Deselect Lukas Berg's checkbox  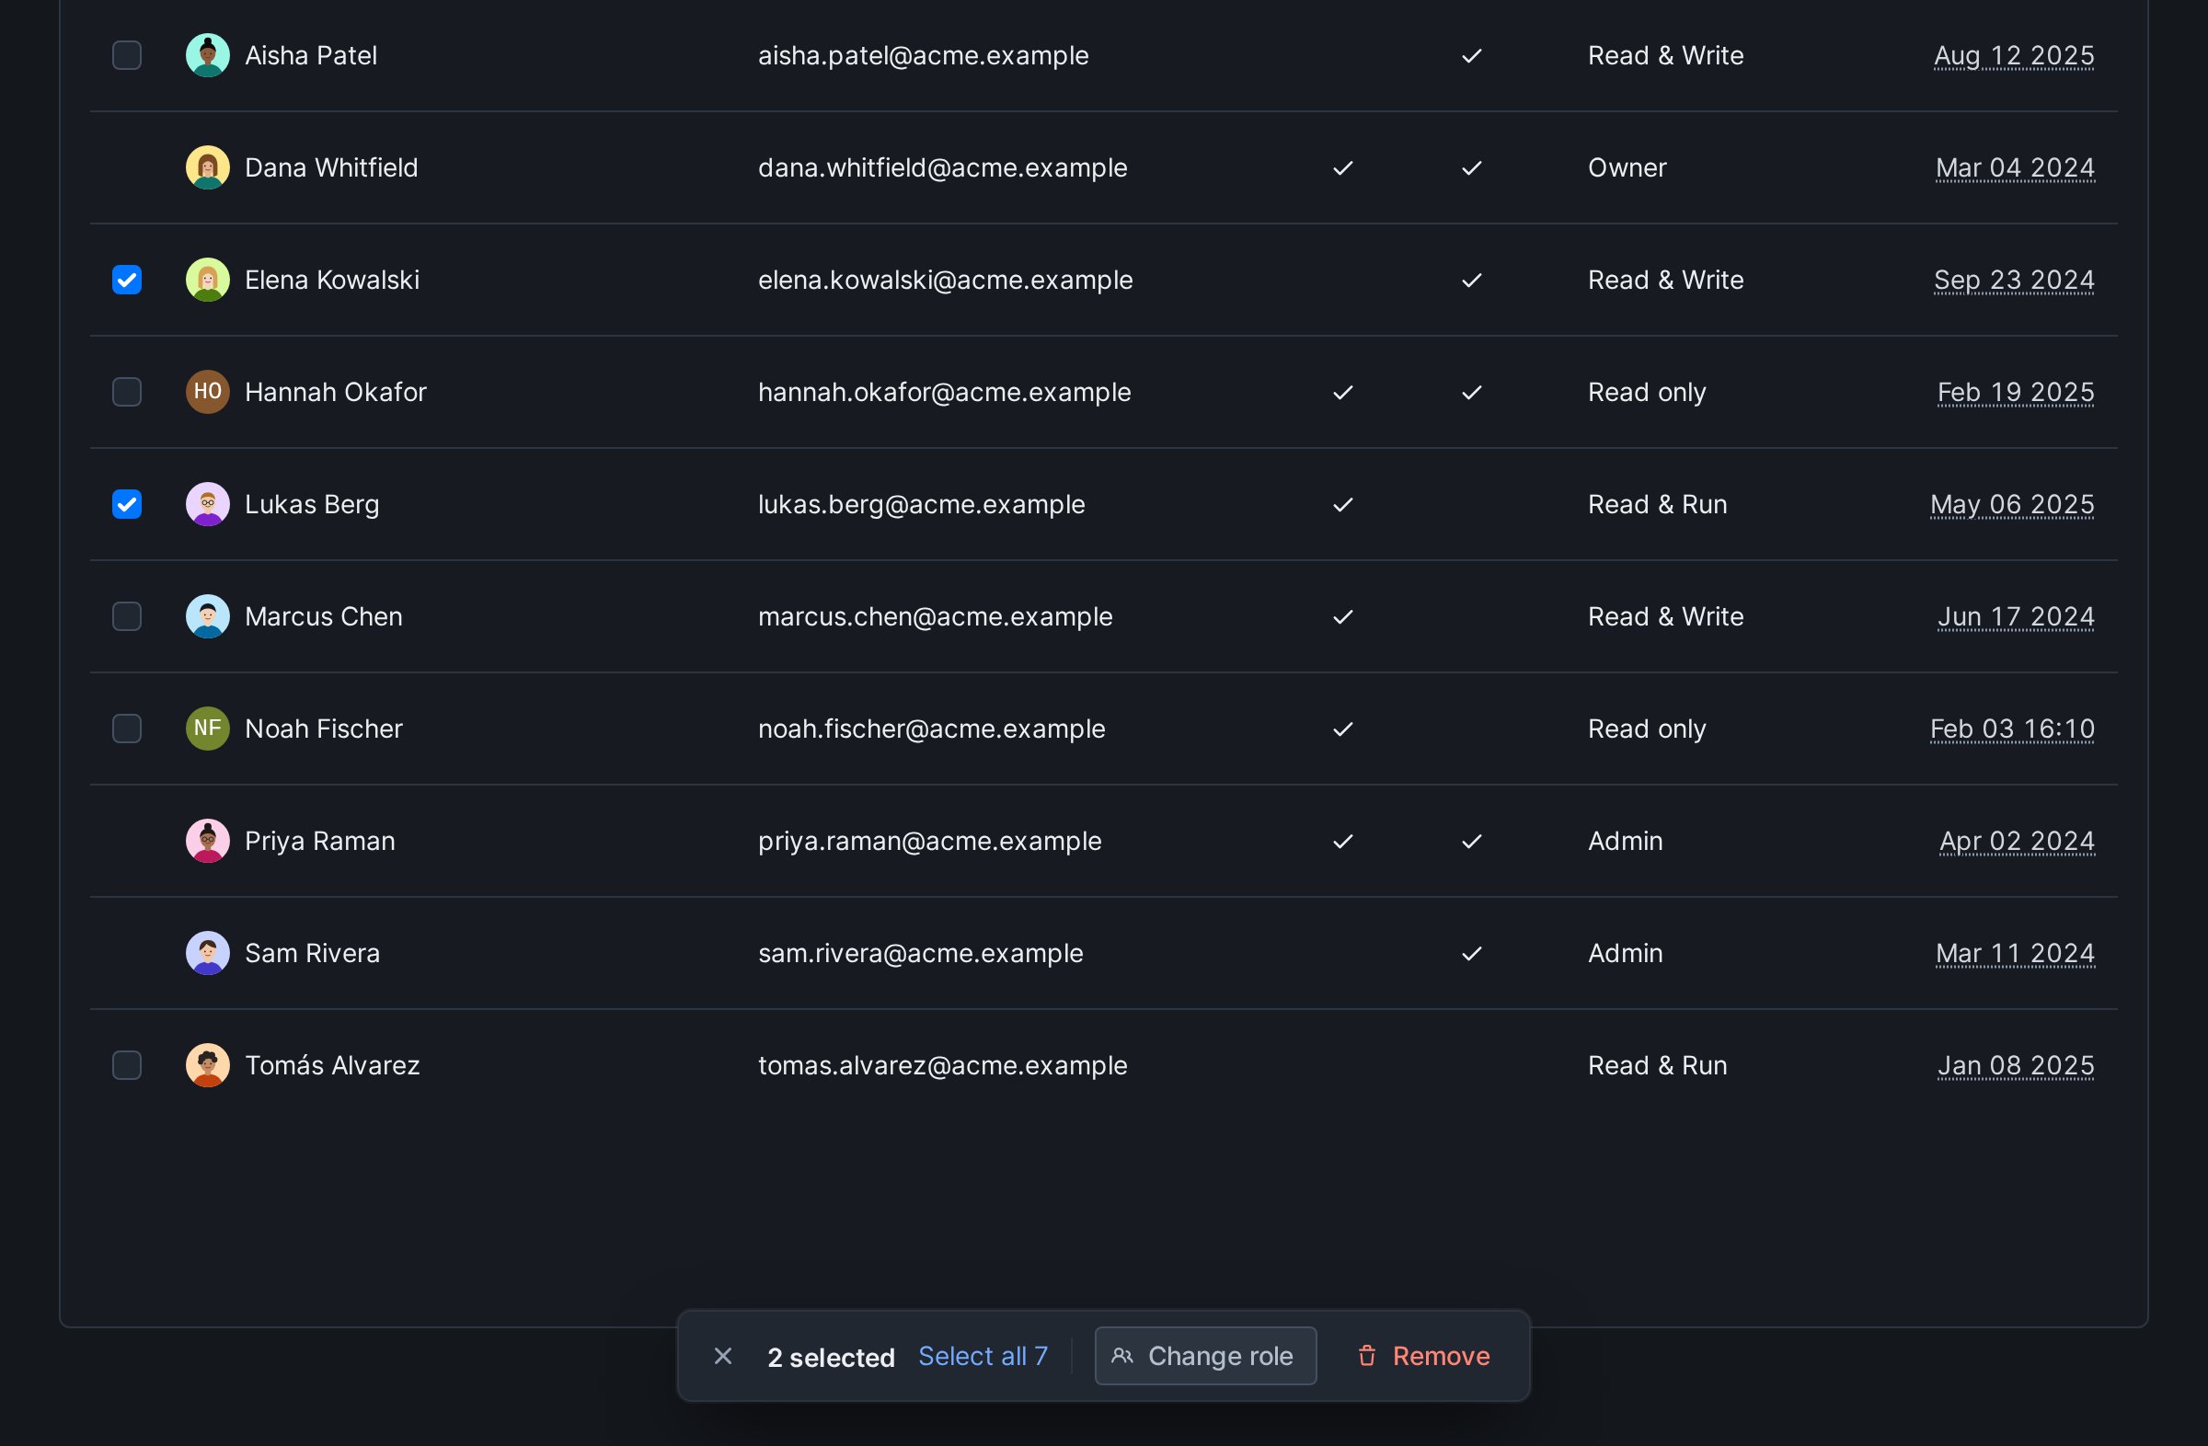coord(127,505)
